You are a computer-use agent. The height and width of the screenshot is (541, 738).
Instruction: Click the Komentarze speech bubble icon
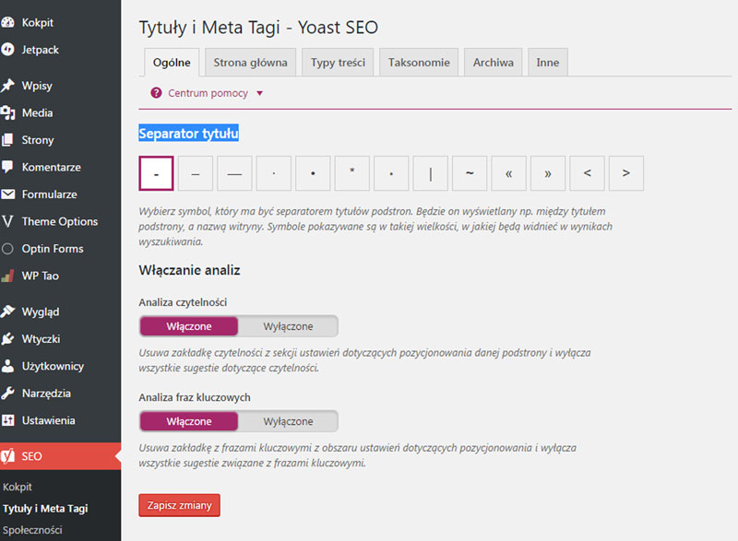tap(7, 167)
